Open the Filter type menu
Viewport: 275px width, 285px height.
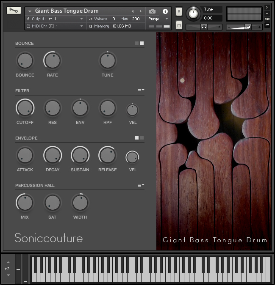pyautogui.click(x=141, y=90)
